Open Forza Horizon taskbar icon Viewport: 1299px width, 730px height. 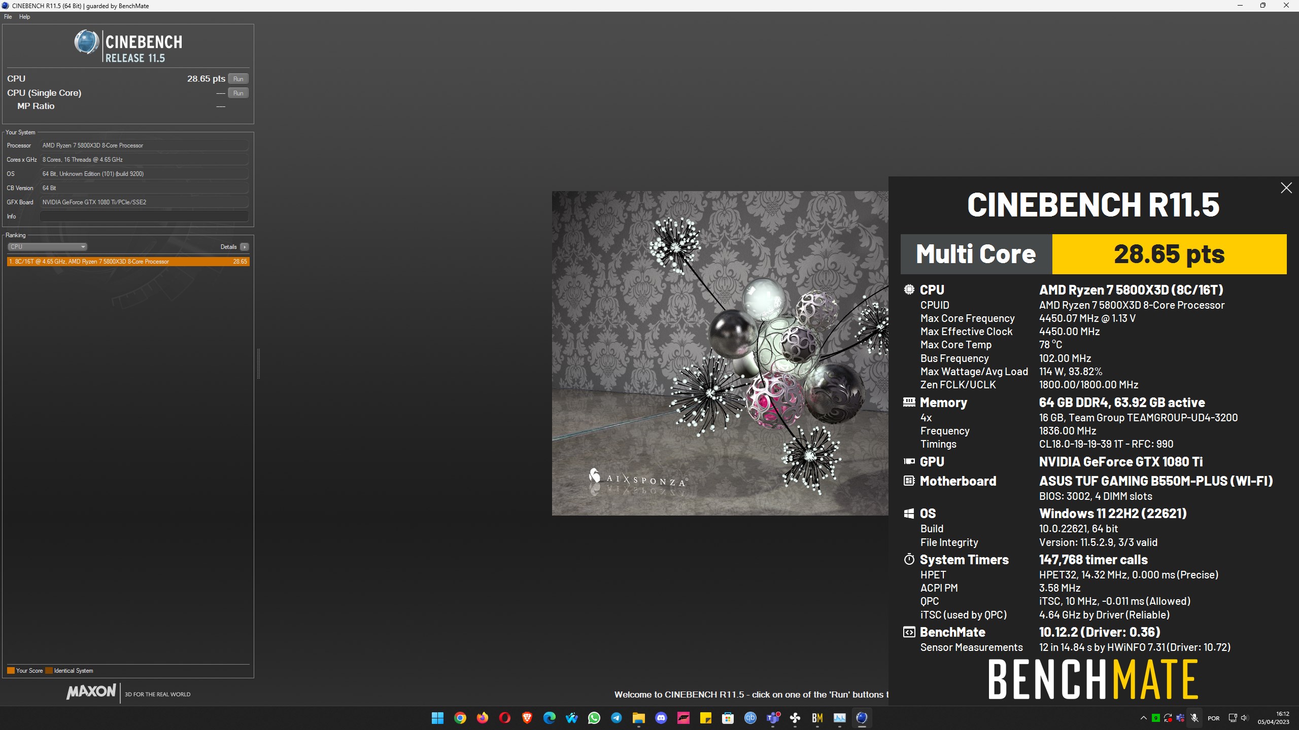[x=683, y=718]
